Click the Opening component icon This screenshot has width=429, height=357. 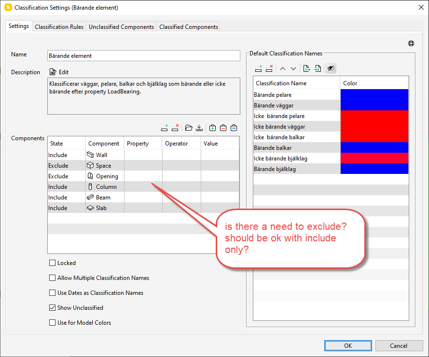tap(90, 176)
